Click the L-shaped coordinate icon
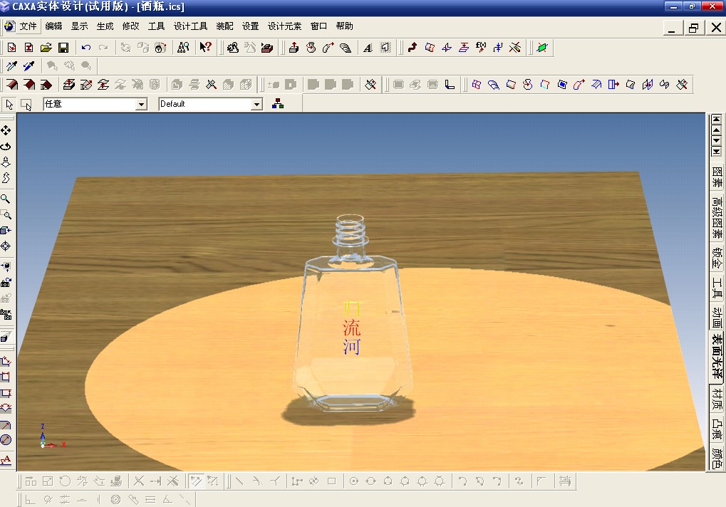The image size is (726, 507). [450, 85]
